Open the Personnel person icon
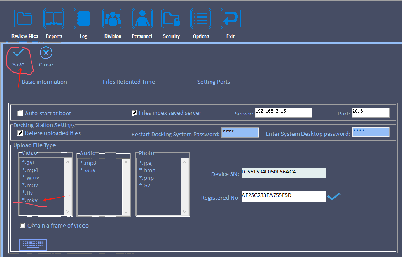Viewport: 402px width, 257px height. [x=142, y=19]
